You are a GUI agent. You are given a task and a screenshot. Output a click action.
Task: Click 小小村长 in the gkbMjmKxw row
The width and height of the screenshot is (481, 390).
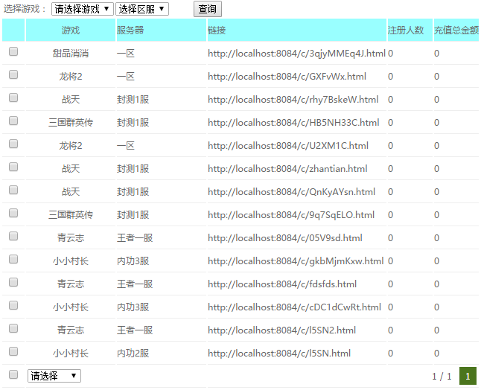(71, 261)
